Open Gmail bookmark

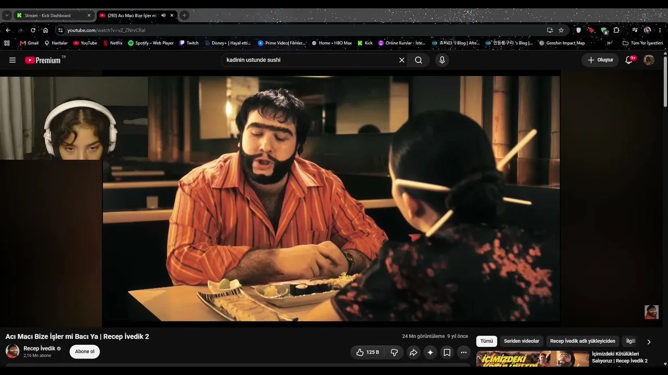(29, 43)
